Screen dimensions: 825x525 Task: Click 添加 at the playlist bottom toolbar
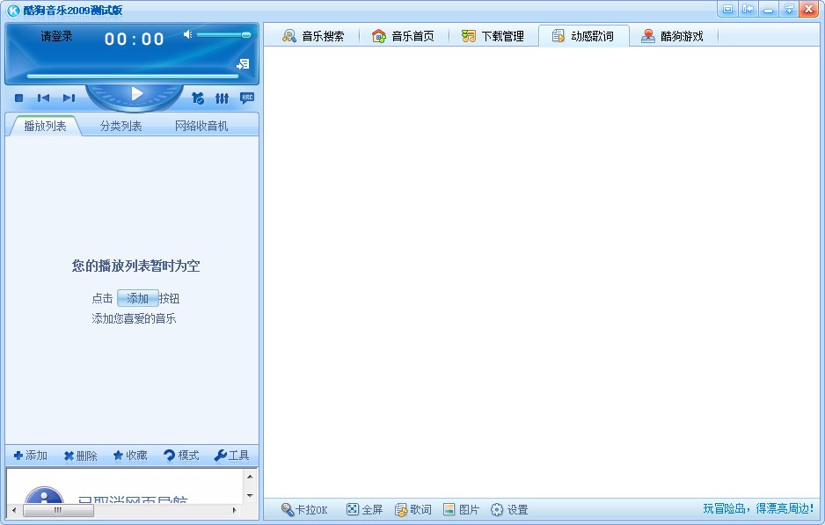[x=31, y=456]
